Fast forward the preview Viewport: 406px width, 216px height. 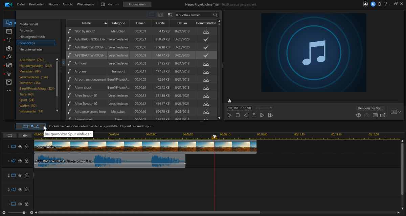[270, 115]
